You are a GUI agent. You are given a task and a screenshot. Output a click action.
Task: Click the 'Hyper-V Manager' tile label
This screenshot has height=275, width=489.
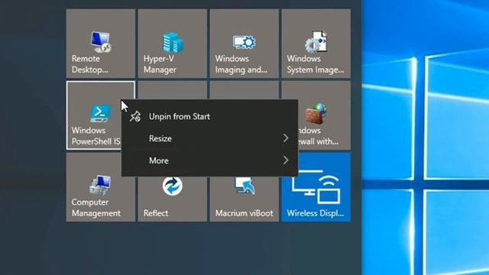coord(160,64)
